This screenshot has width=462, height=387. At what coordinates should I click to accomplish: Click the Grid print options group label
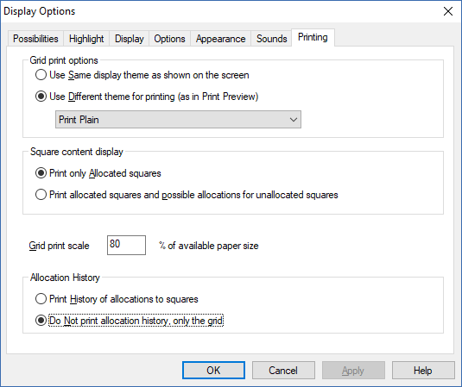pyautogui.click(x=64, y=60)
